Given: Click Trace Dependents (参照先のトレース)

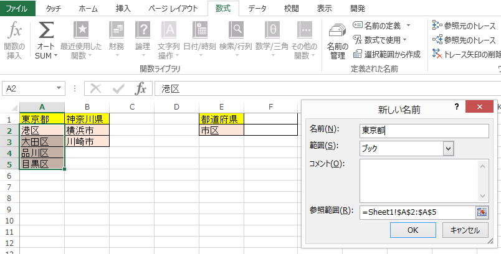Looking at the screenshot, I should (x=463, y=40).
